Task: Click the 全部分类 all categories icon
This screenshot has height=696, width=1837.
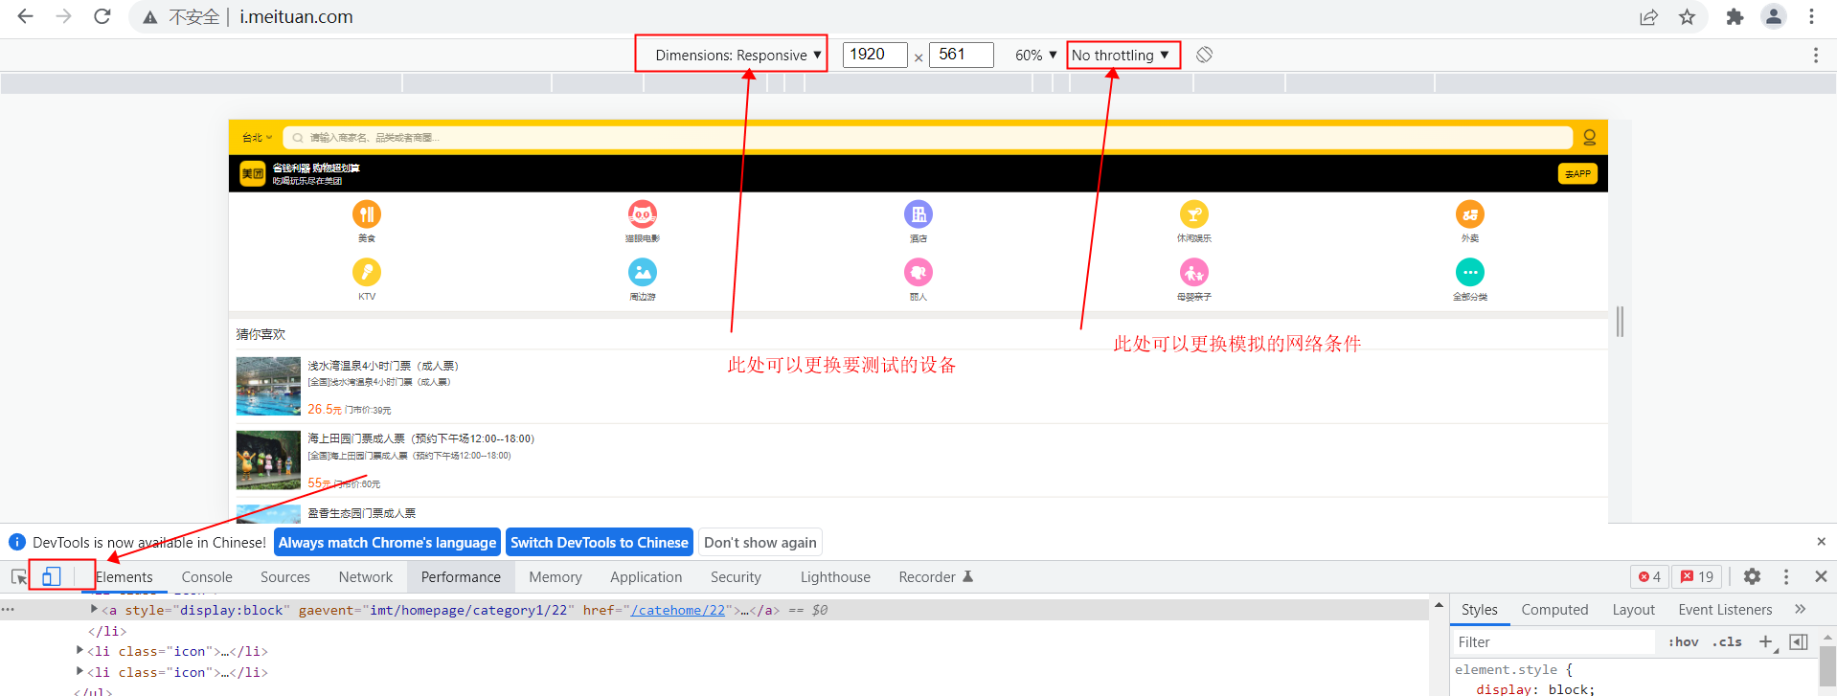Action: coord(1470,273)
